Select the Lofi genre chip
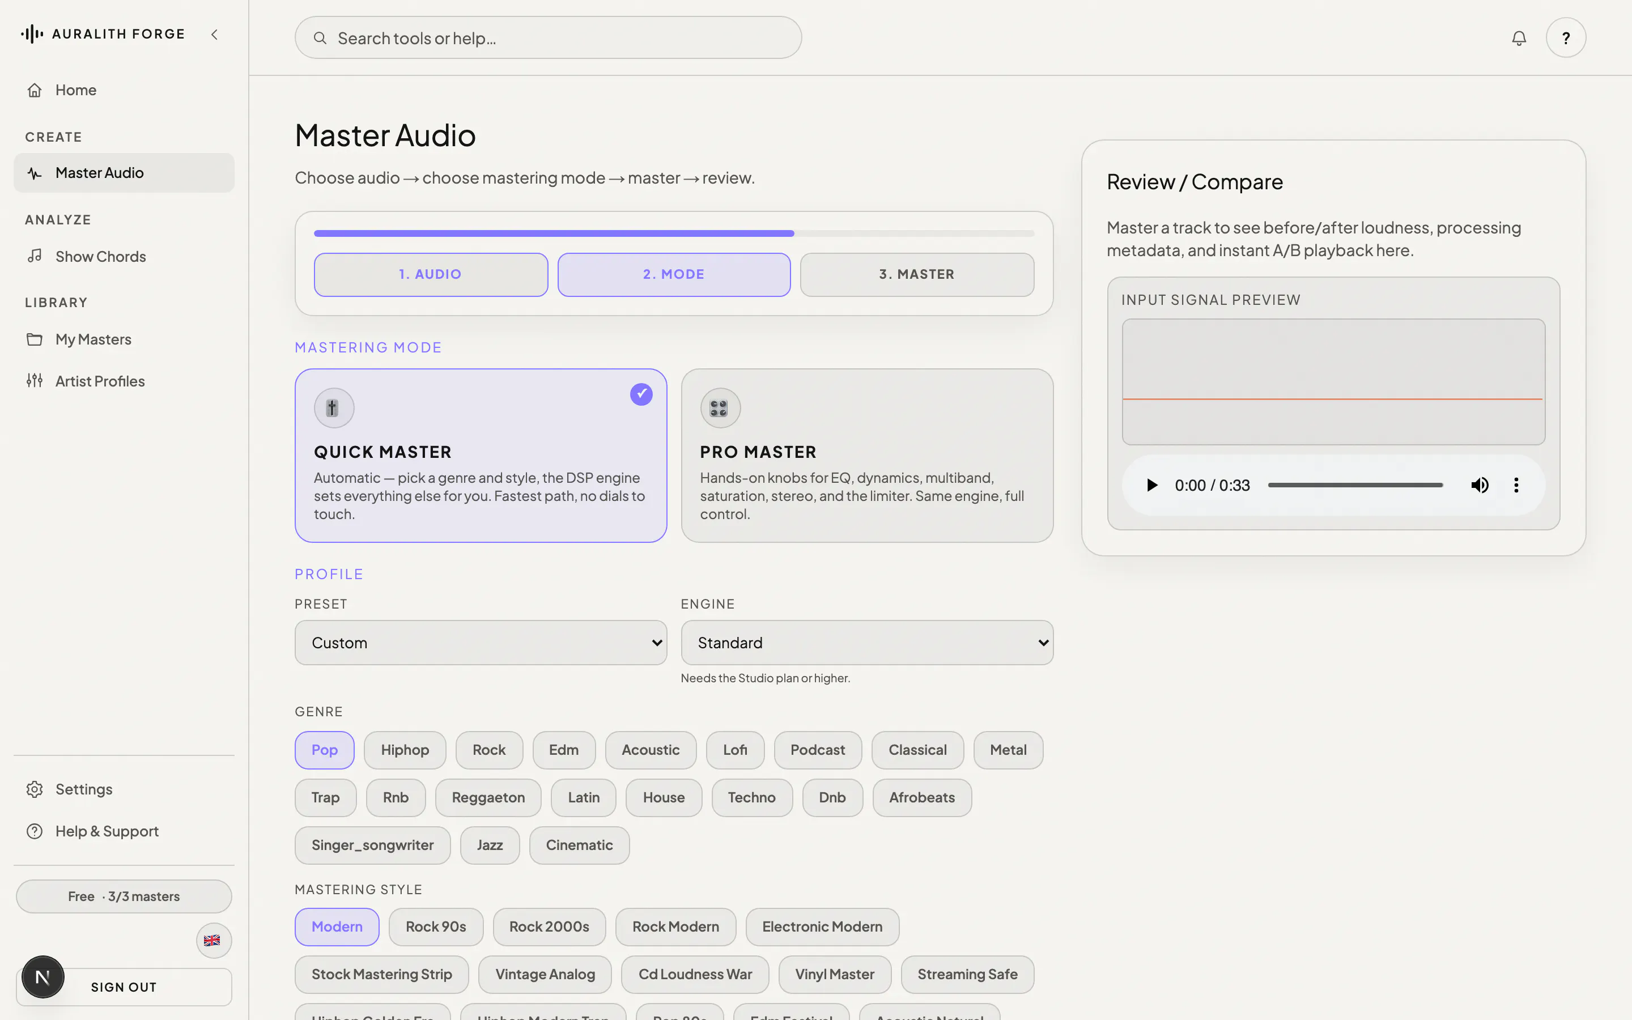This screenshot has width=1632, height=1020. [735, 750]
